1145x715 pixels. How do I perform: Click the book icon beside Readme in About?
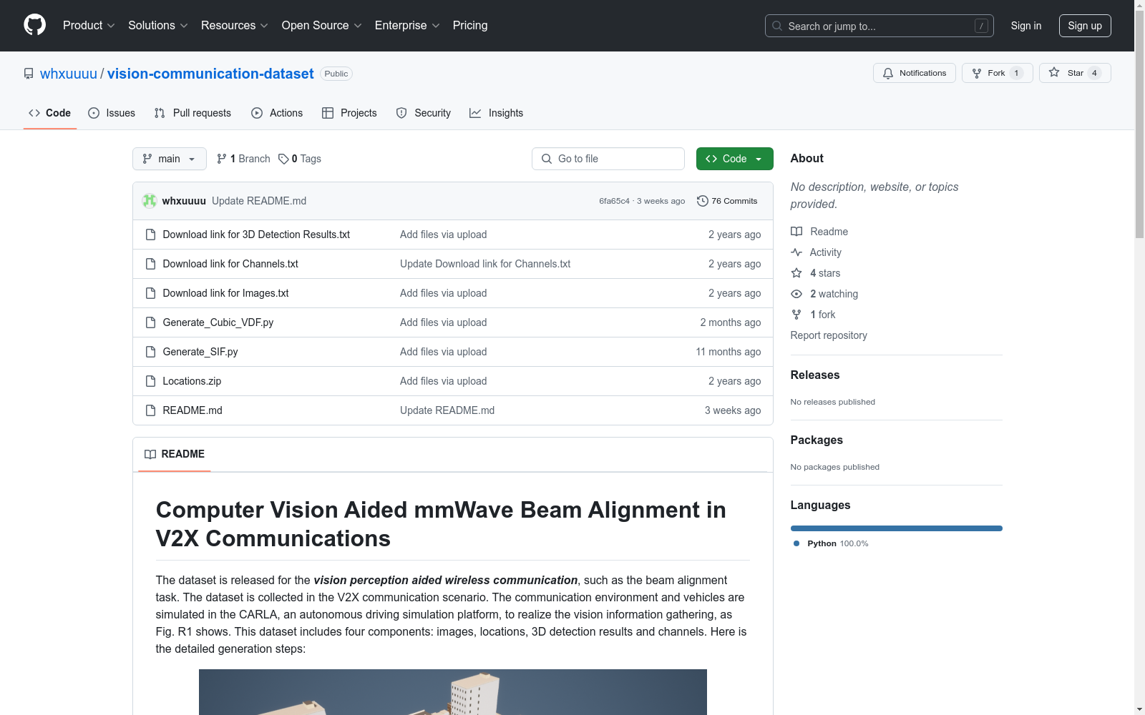point(796,232)
